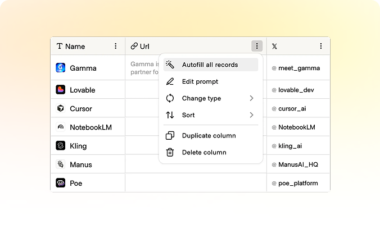Viewport: 380px width, 229px height.
Task: Click the overlapping squares Duplicate icon
Action: click(170, 135)
